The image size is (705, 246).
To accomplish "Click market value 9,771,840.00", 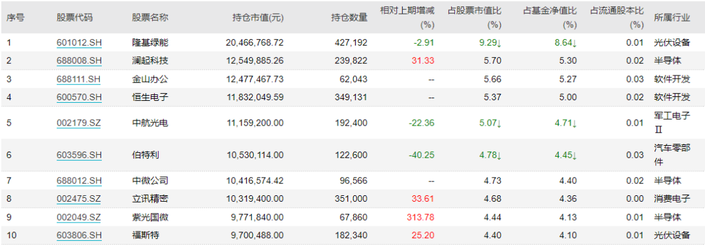I will coord(257,217).
